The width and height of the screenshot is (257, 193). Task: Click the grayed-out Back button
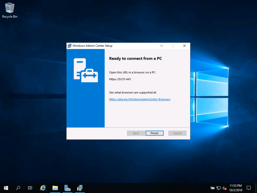[136, 133]
